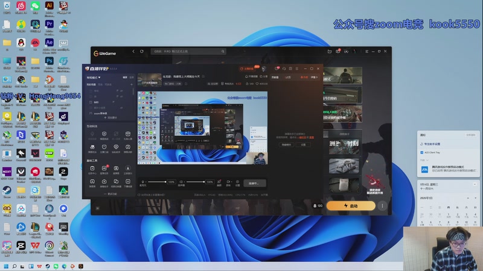This screenshot has width=483, height=271.
Task: Mute the speaker (扬声器) icon
Action: 181,181
